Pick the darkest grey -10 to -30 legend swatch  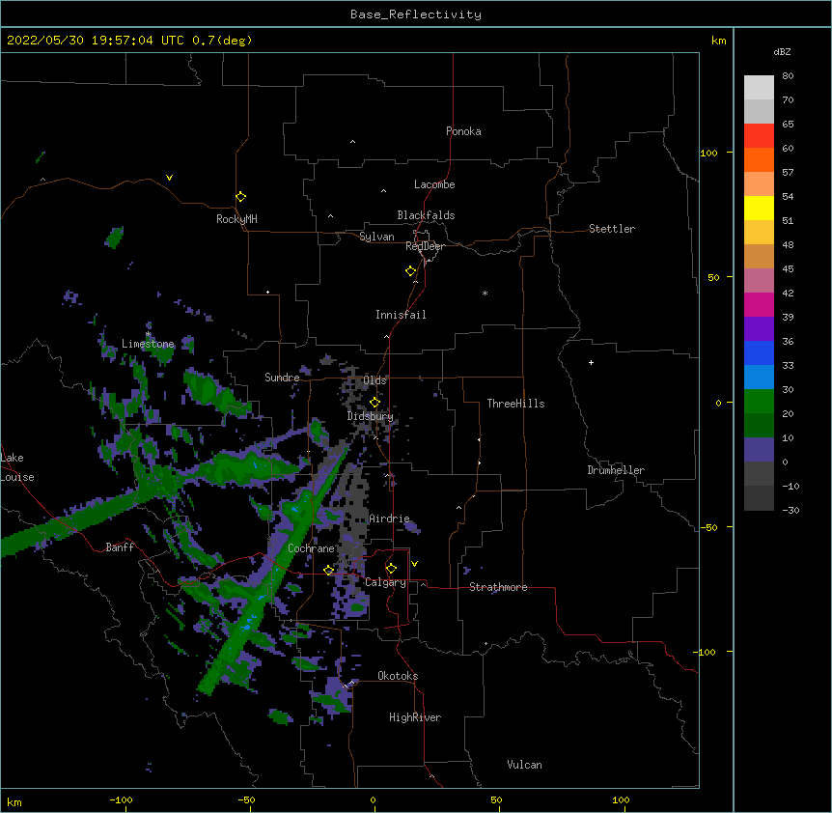[759, 498]
